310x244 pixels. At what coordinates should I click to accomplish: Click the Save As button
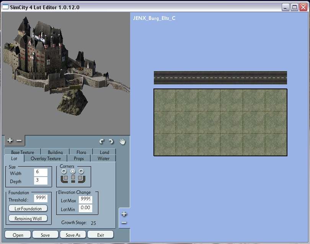[73, 235]
